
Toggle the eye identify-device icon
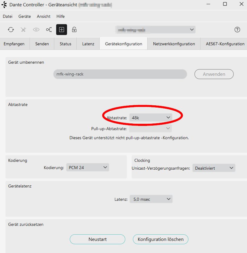coord(36,30)
